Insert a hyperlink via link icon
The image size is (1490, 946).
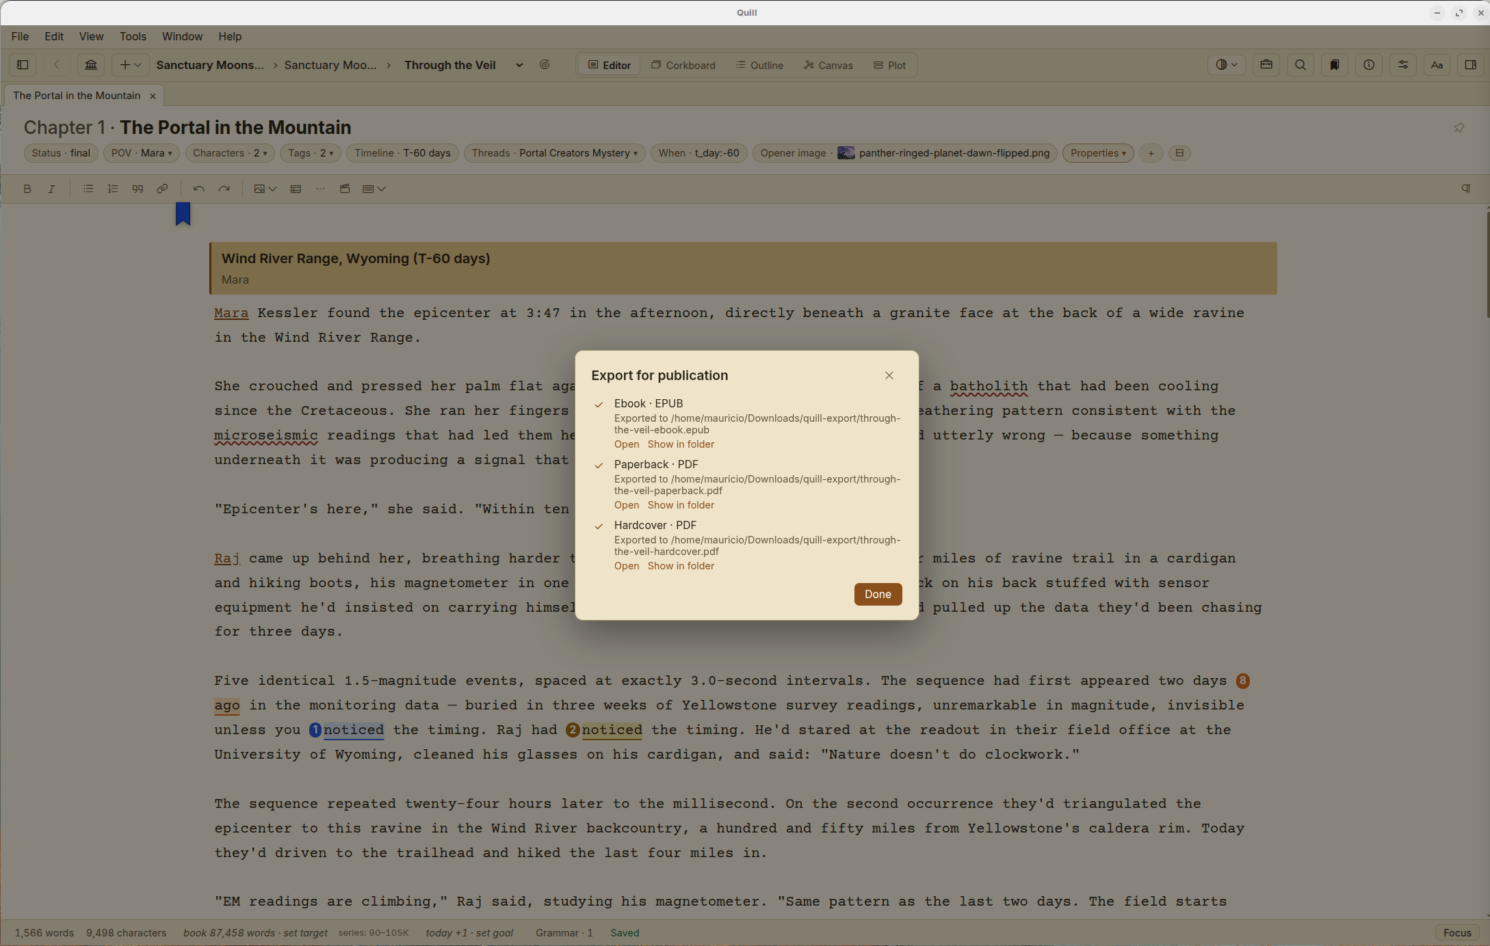162,189
